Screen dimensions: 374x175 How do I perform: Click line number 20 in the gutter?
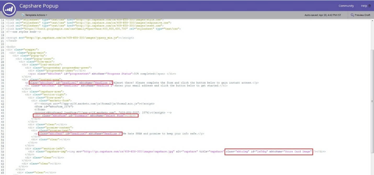coord(3,38)
